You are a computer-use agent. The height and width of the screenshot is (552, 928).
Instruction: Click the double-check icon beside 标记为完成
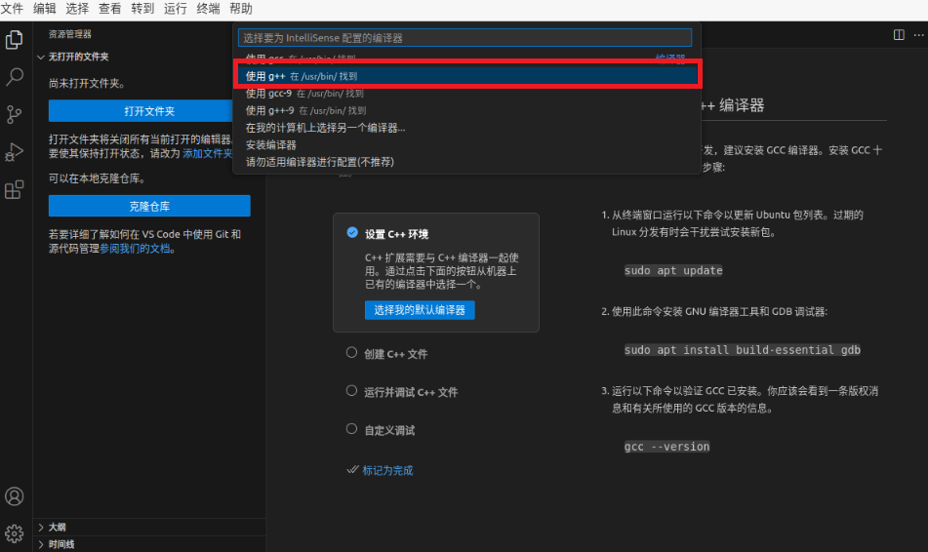click(352, 470)
